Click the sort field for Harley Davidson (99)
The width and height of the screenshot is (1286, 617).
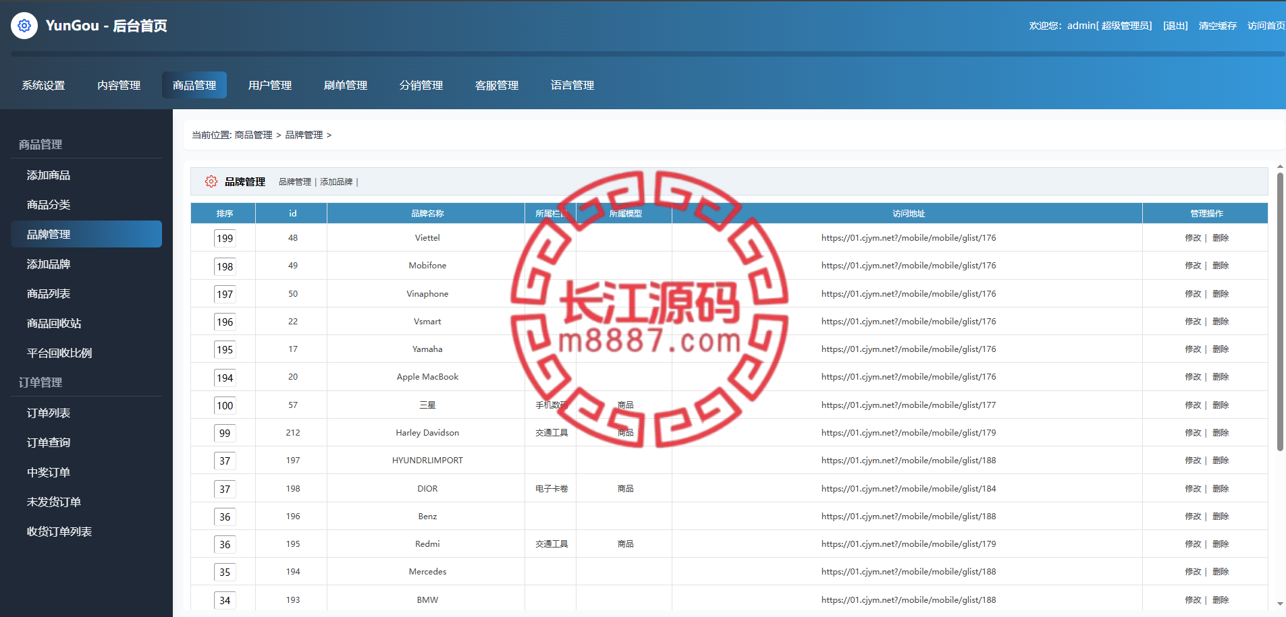(x=225, y=433)
